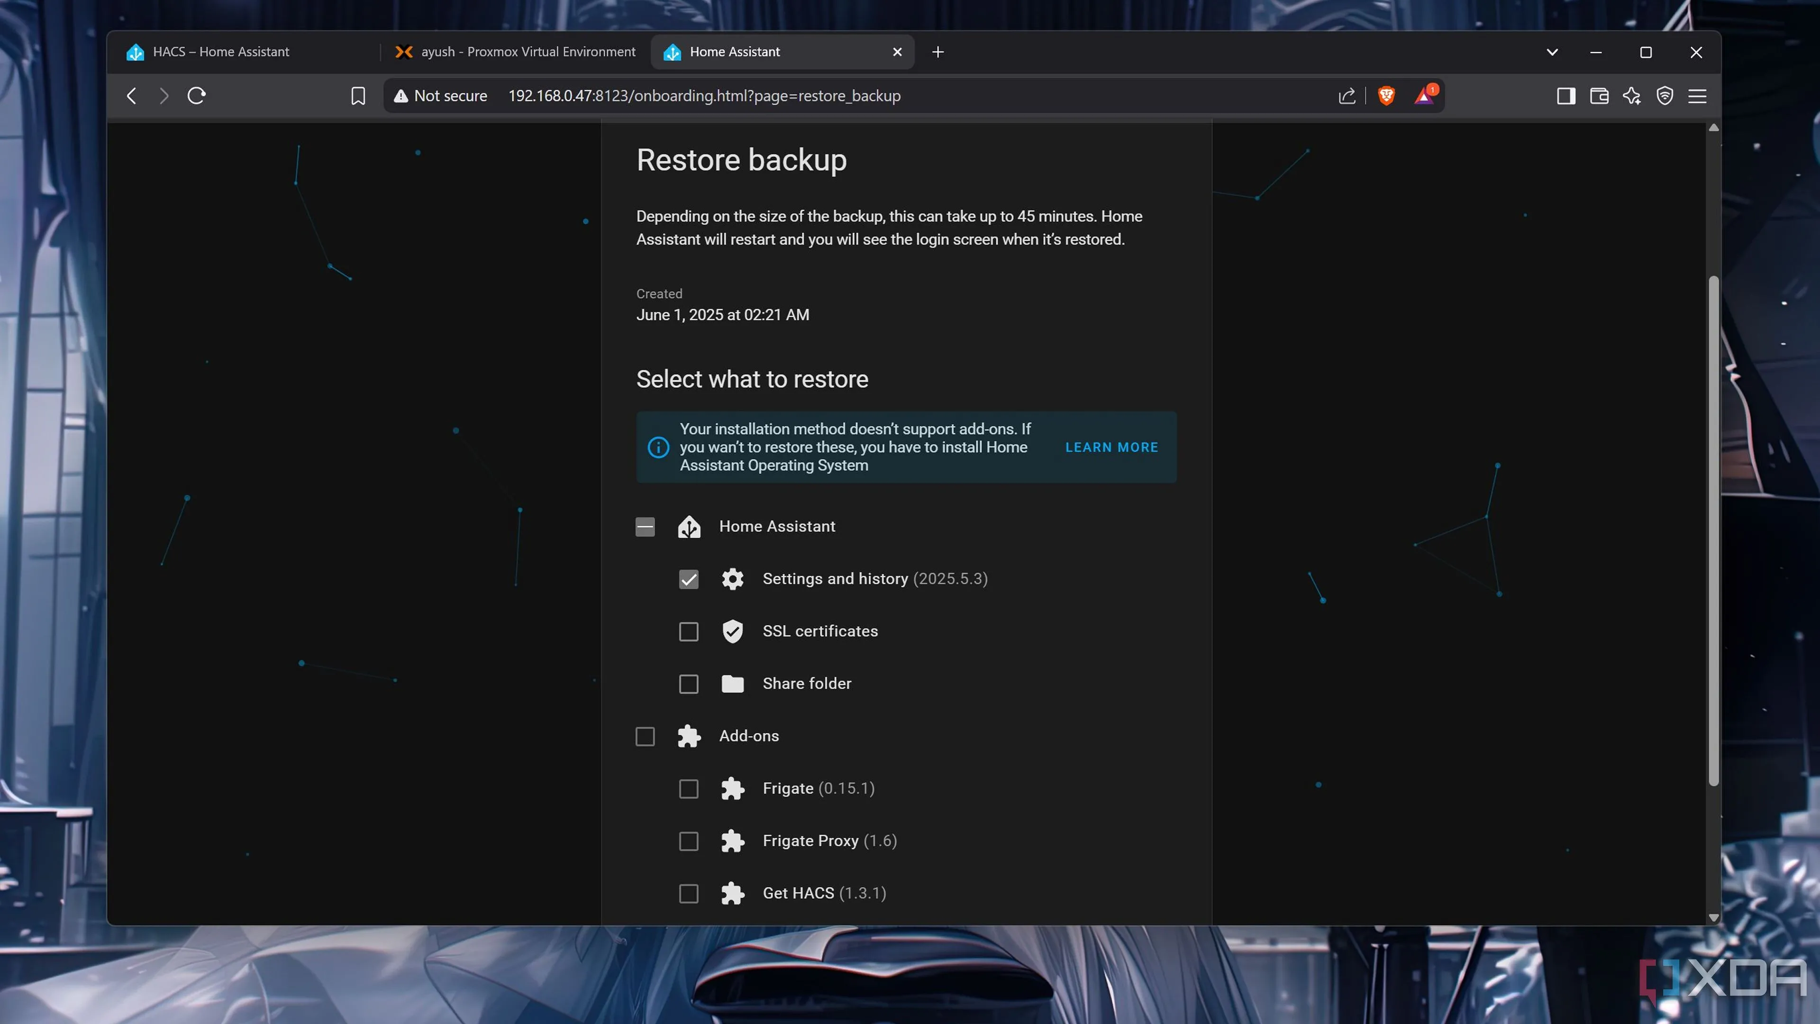Click the Brave VPN icon

coord(1665,95)
